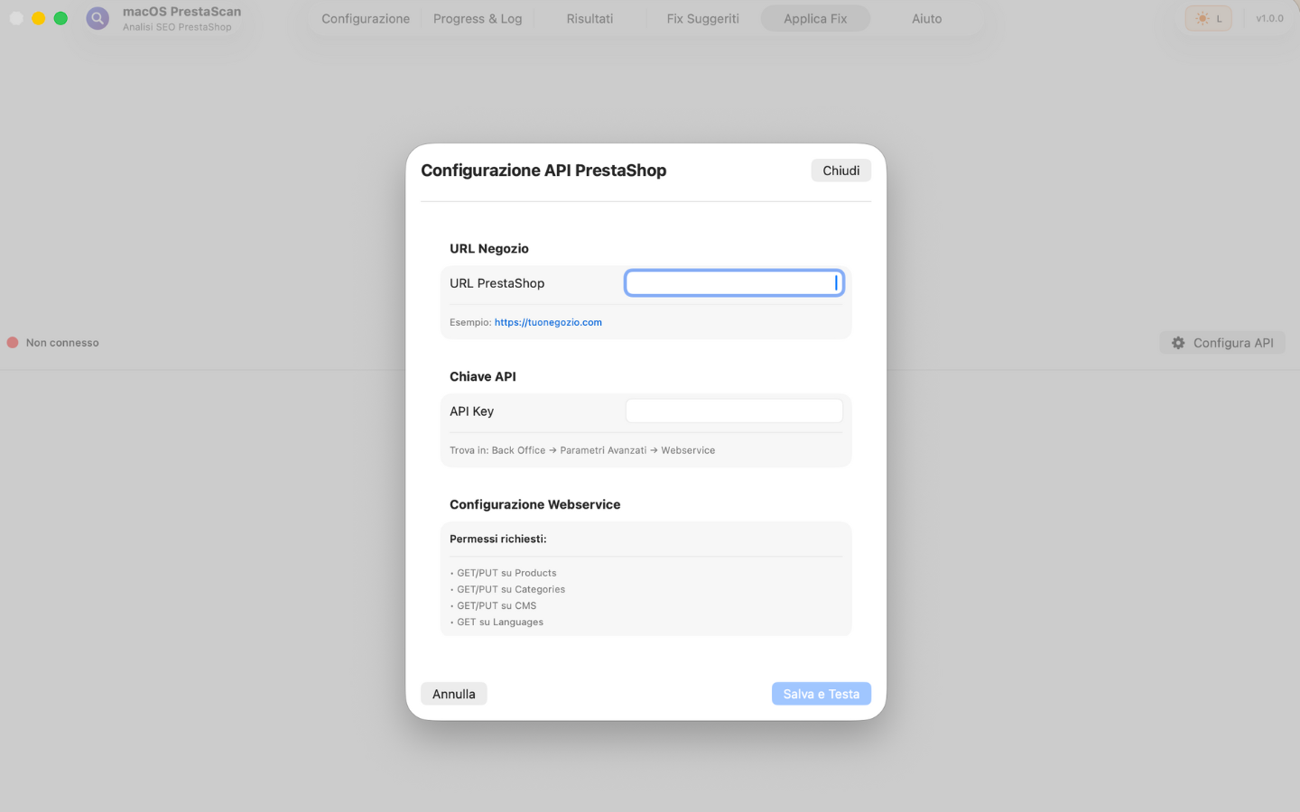
Task: Close the window with the red button
Action: point(16,18)
